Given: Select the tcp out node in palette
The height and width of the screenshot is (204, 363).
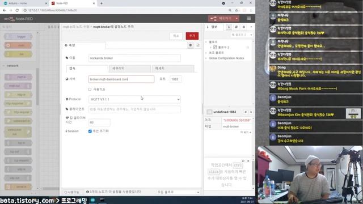Looking at the screenshot, I should coord(18,152).
